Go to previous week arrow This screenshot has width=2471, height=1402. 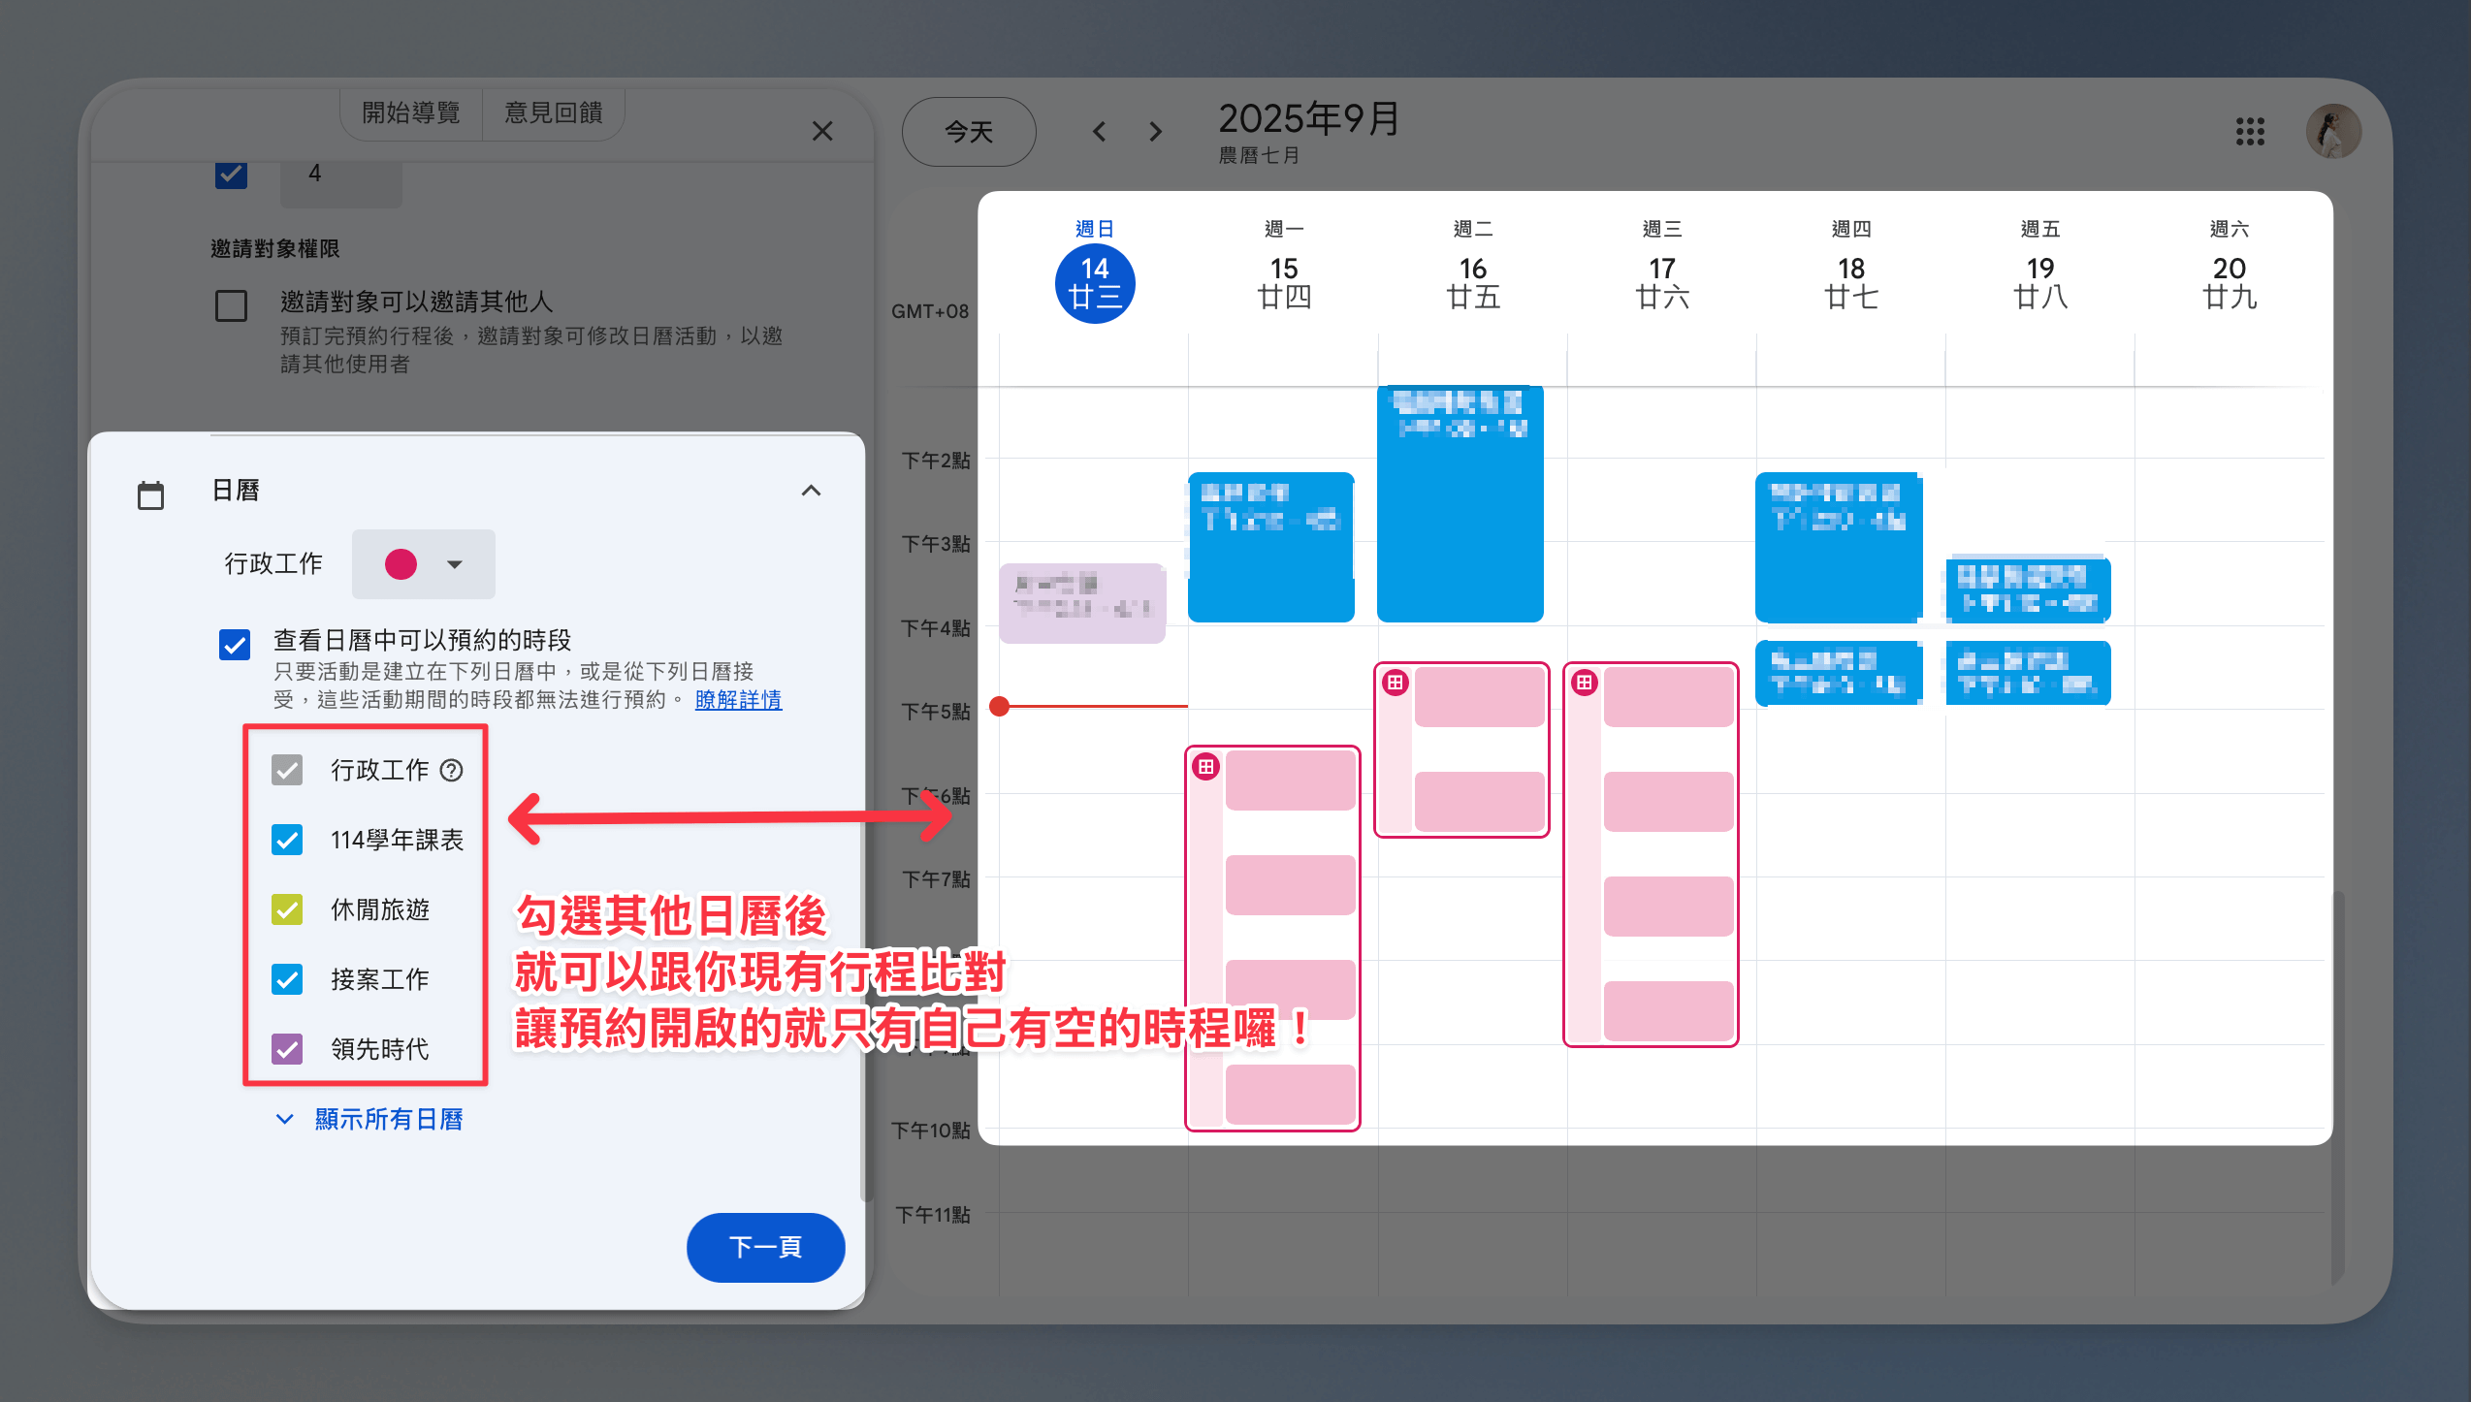click(1099, 132)
